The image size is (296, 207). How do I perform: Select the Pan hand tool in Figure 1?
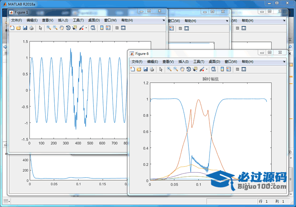62,28
